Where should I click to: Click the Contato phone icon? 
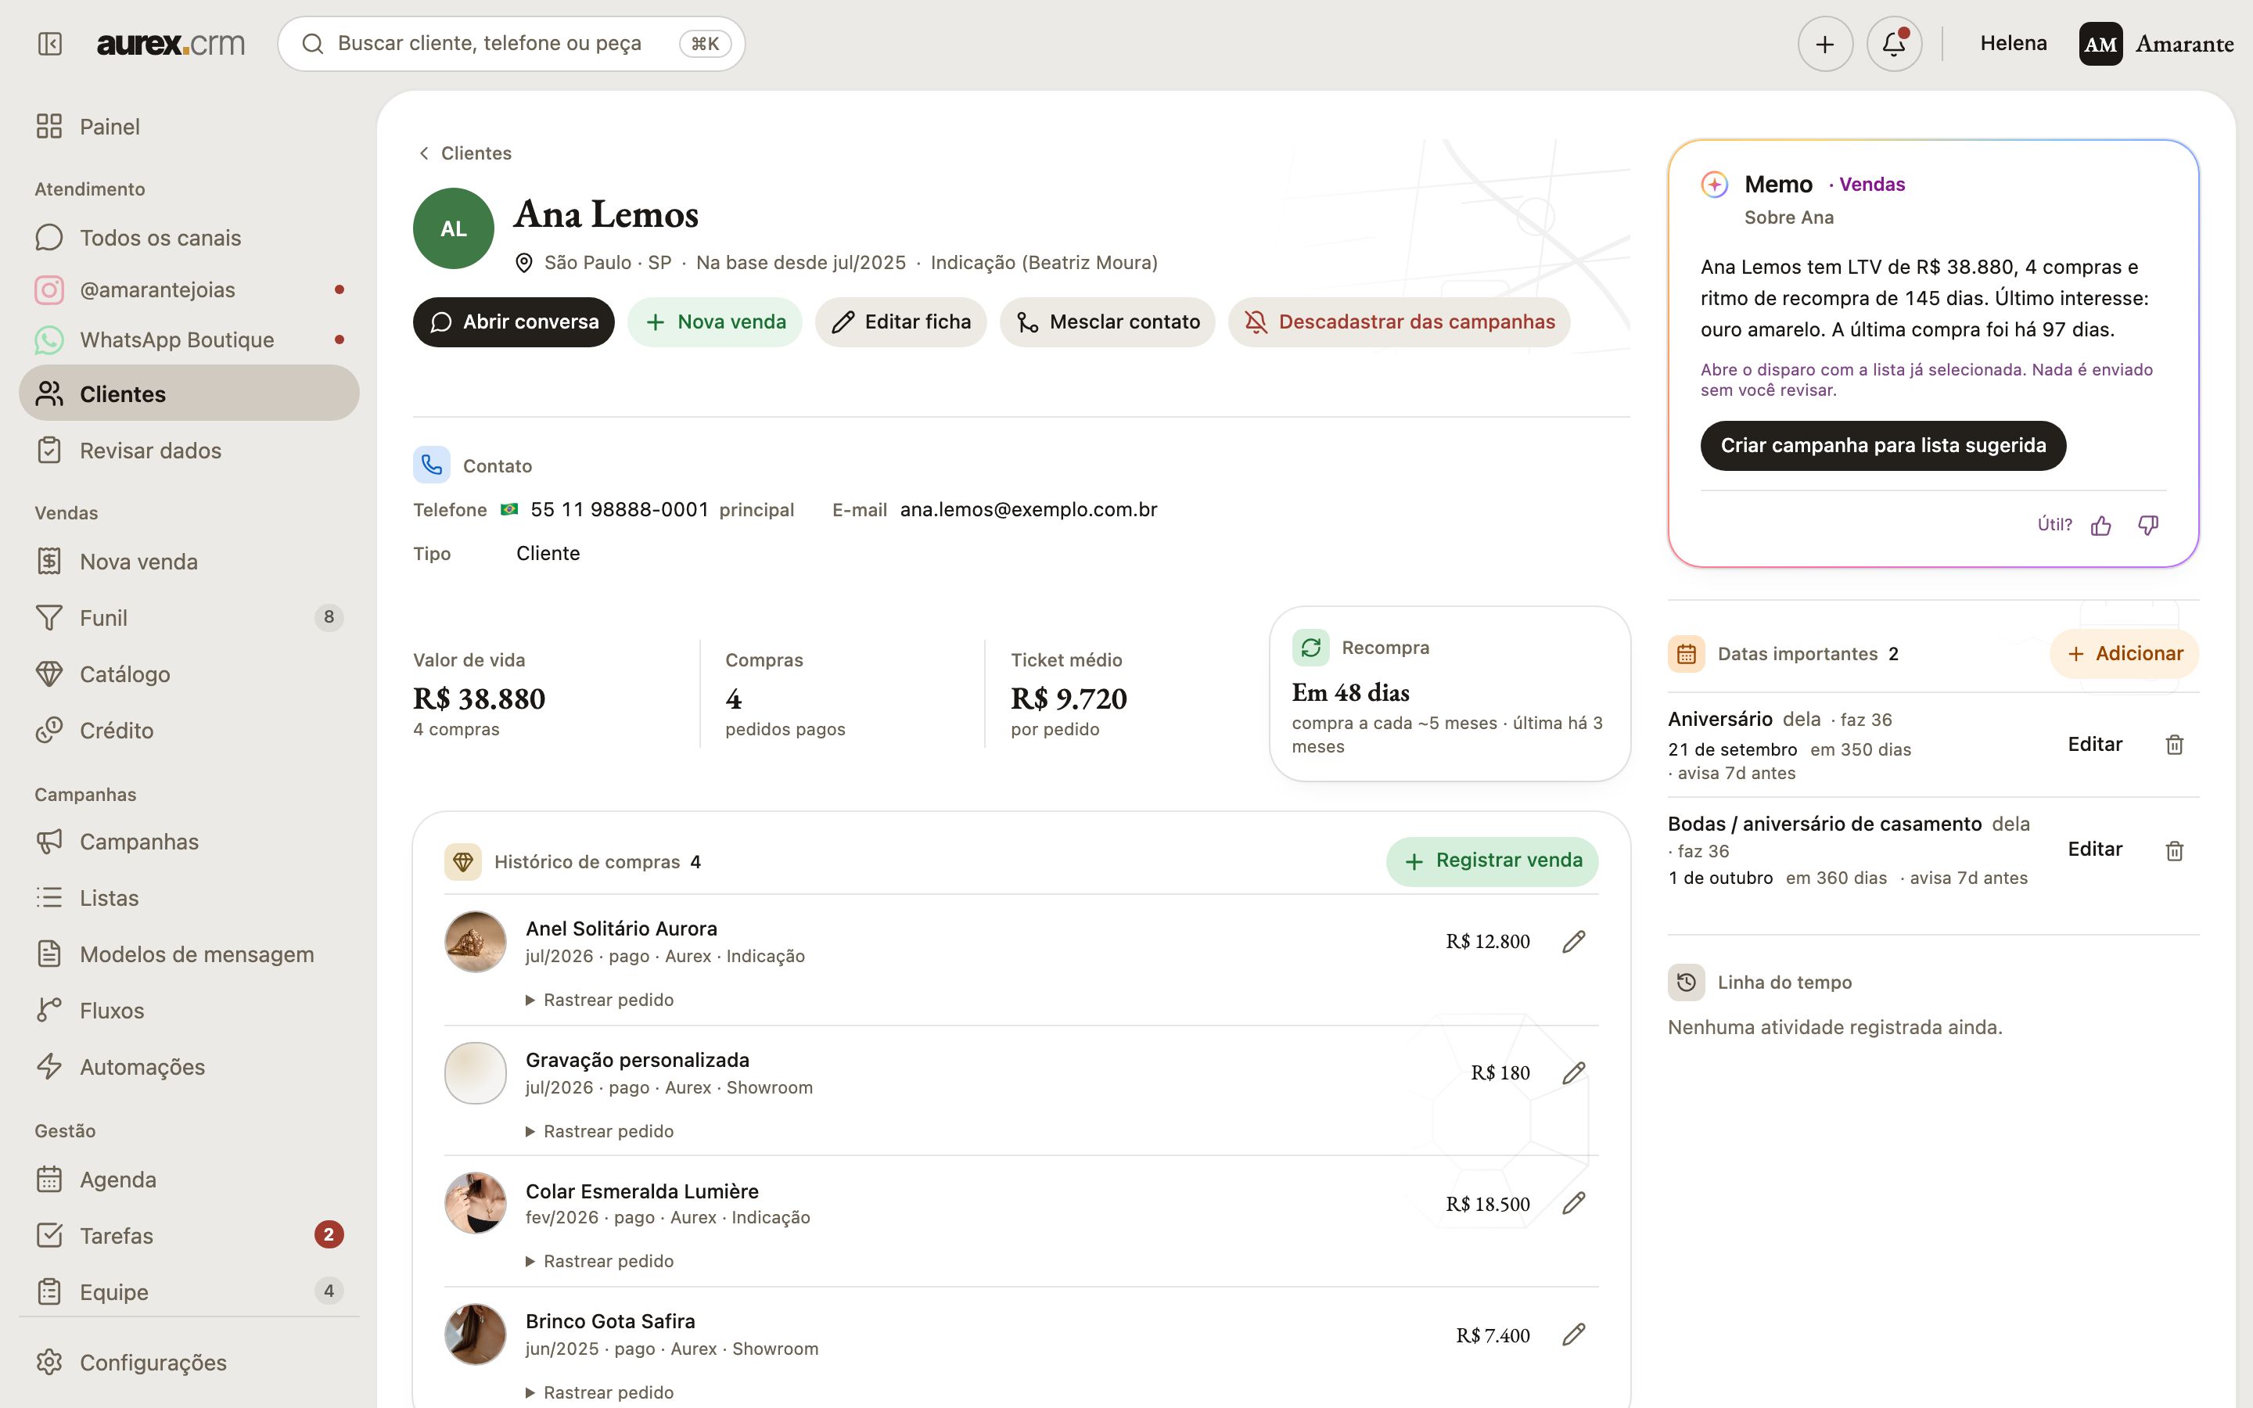[432, 465]
